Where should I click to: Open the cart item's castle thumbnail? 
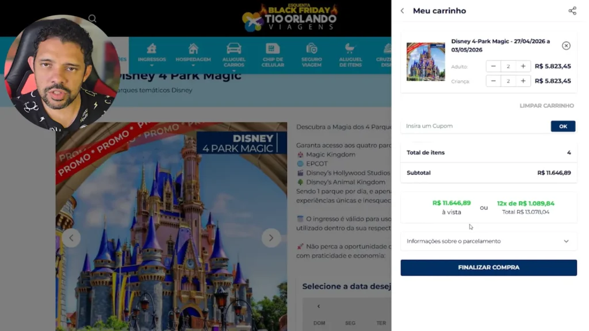426,61
